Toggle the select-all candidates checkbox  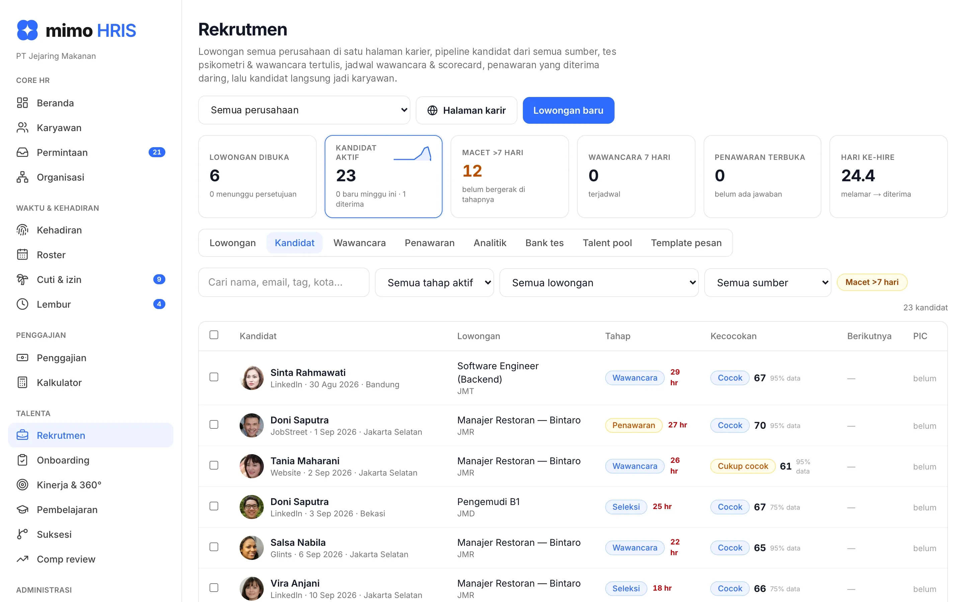(214, 335)
